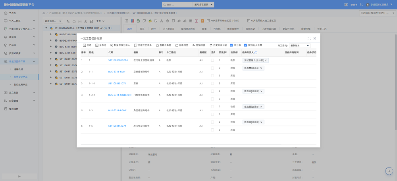Click the QR code icon in the header
Viewport: 397px width, 181px height.
pyautogui.click(x=346, y=4)
